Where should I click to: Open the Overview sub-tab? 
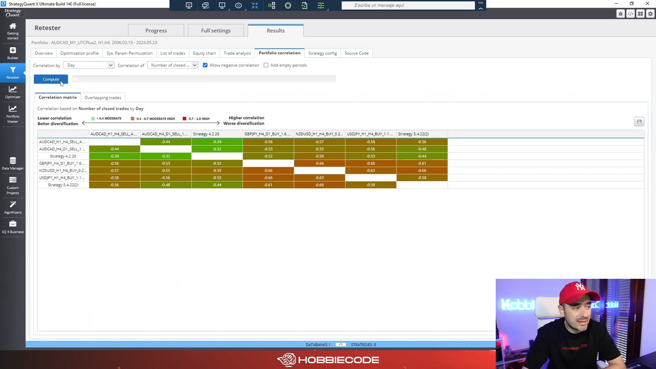click(44, 53)
